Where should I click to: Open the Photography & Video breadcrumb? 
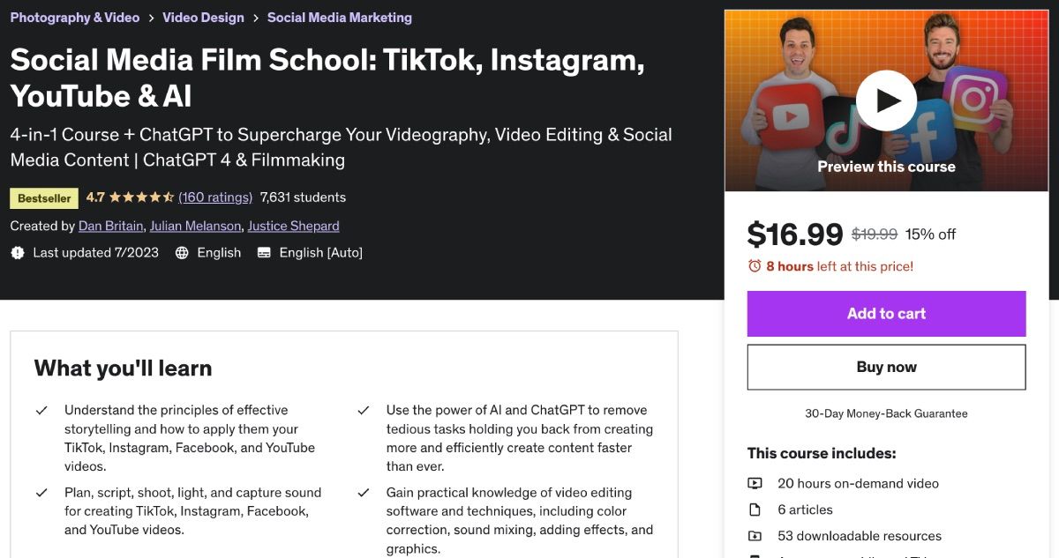tap(74, 17)
